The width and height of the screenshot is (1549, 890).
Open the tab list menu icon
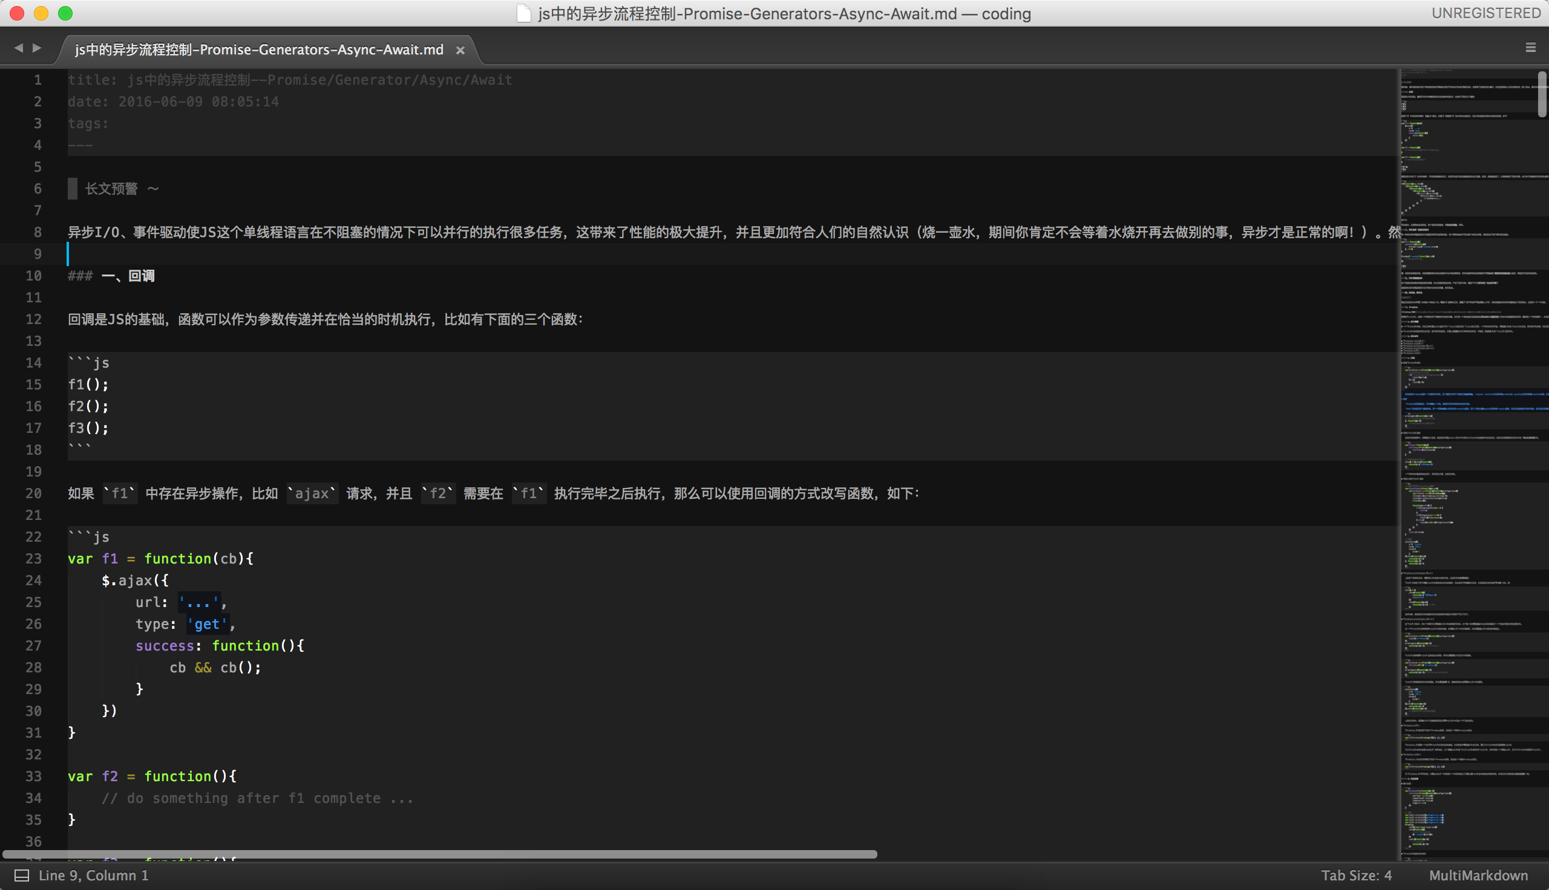point(1531,48)
